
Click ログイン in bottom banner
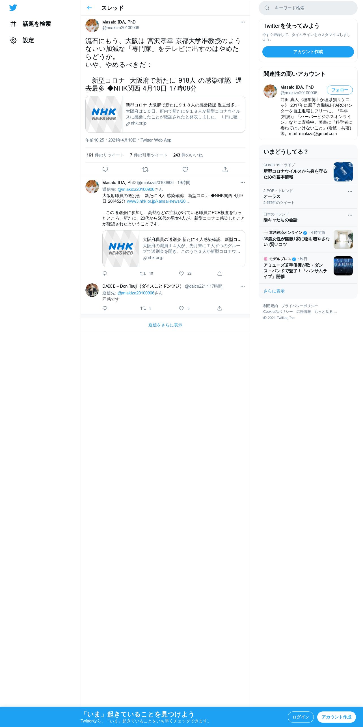point(301,717)
